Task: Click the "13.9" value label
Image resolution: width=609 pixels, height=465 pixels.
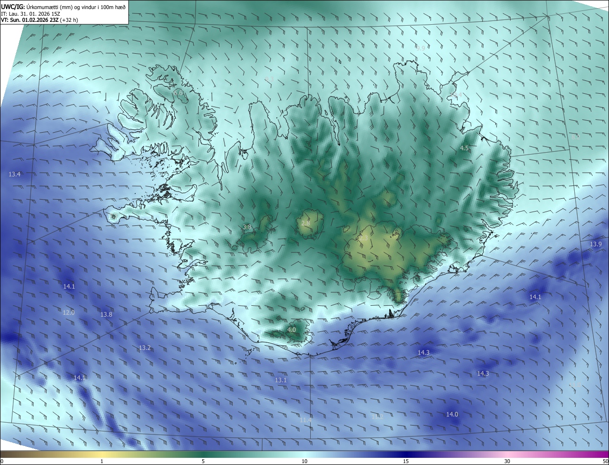Action: coord(596,244)
